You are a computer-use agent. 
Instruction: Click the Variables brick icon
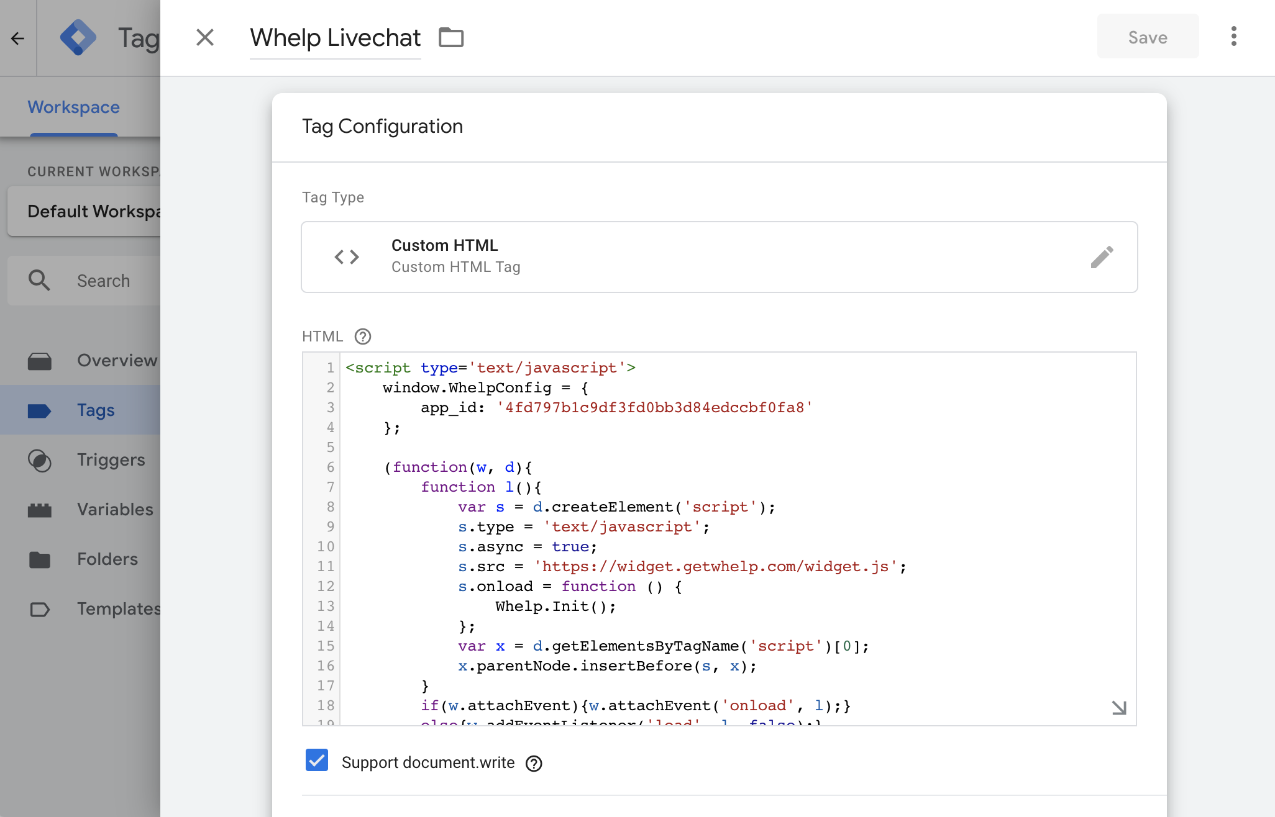pos(40,510)
